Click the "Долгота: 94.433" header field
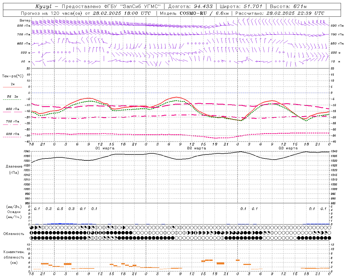345x276 pixels. 190,6
